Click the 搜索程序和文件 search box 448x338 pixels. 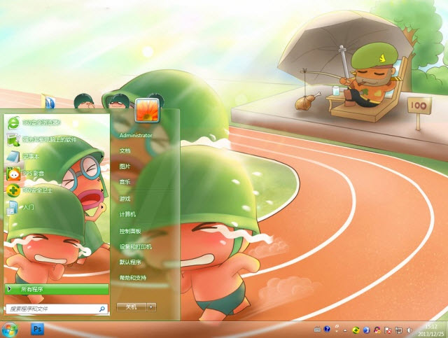57,309
